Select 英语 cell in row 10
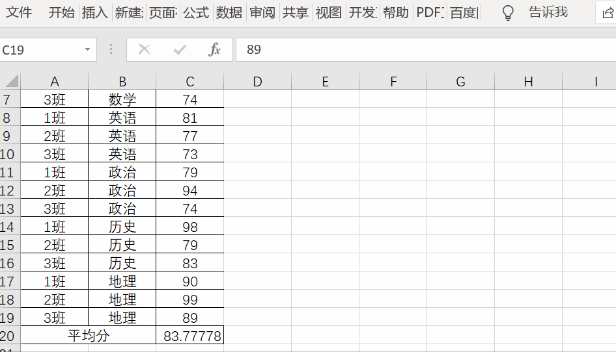This screenshot has width=616, height=352. 122,154
